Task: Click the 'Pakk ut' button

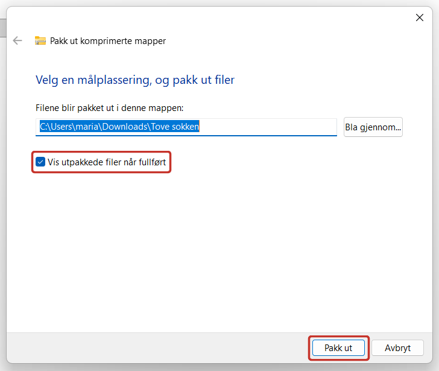Action: click(338, 347)
